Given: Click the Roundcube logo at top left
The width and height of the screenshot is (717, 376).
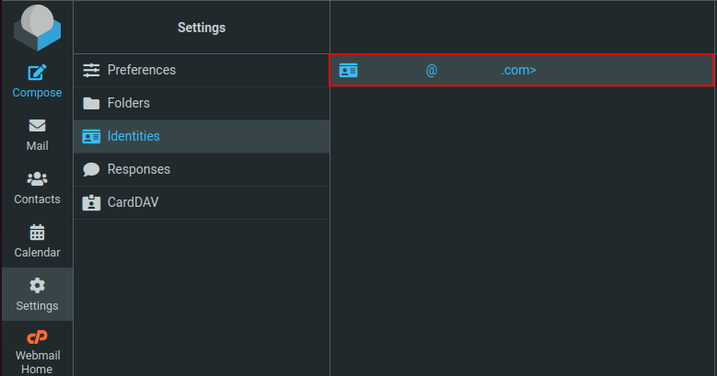Looking at the screenshot, I should [x=37, y=27].
